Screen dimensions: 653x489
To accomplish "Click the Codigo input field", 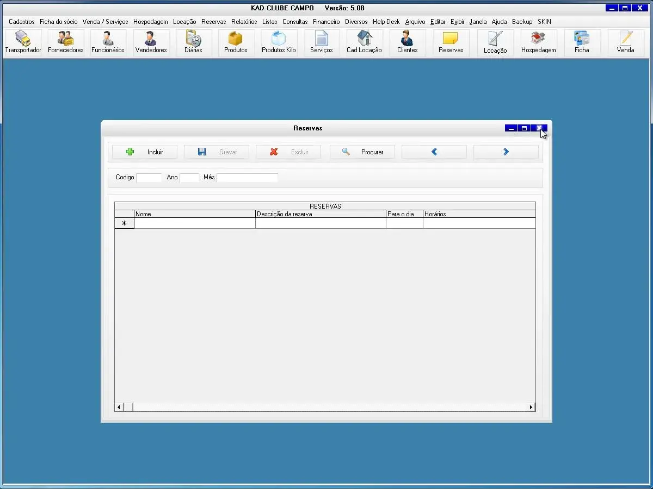I will click(149, 178).
